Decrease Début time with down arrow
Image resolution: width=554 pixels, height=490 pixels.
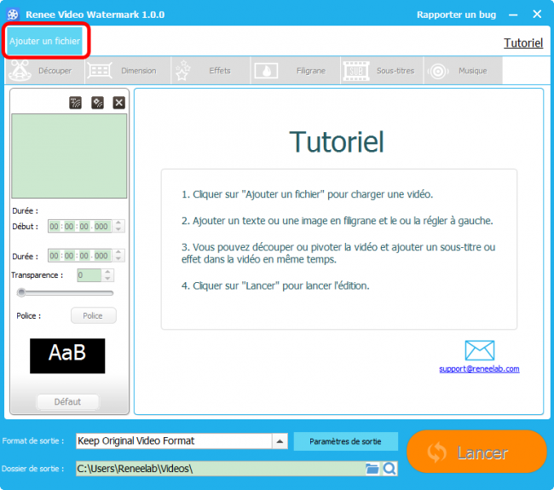(118, 229)
